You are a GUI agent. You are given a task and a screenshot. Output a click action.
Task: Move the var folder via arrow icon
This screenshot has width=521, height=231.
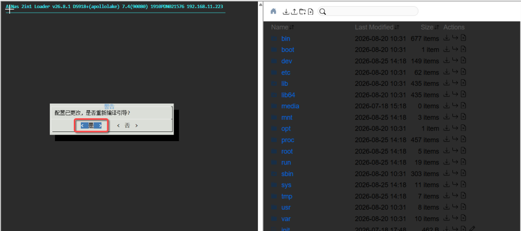pos(455,218)
